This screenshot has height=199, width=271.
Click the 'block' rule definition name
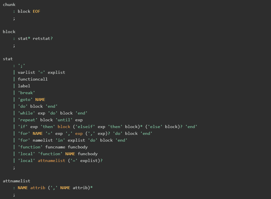[9, 32]
